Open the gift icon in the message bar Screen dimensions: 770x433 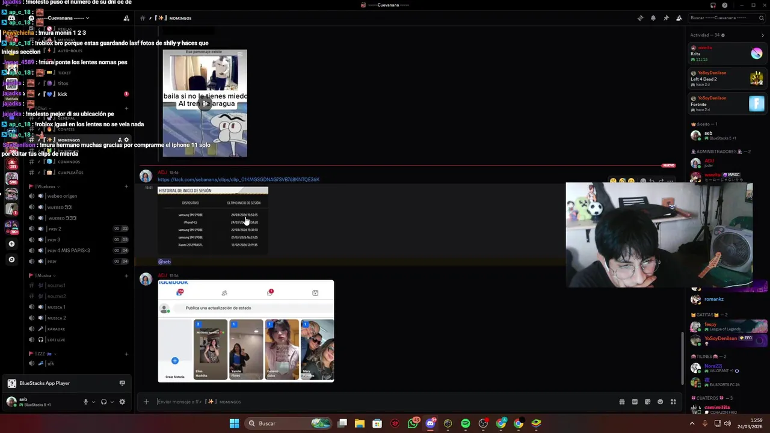(622, 402)
